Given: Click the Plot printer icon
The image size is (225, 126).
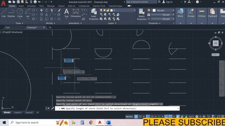Looking at the screenshot, I should tap(35, 2).
